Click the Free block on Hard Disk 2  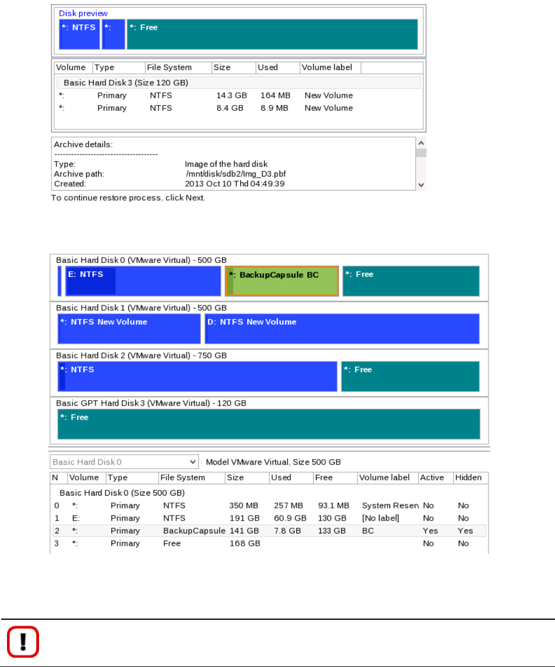410,376
